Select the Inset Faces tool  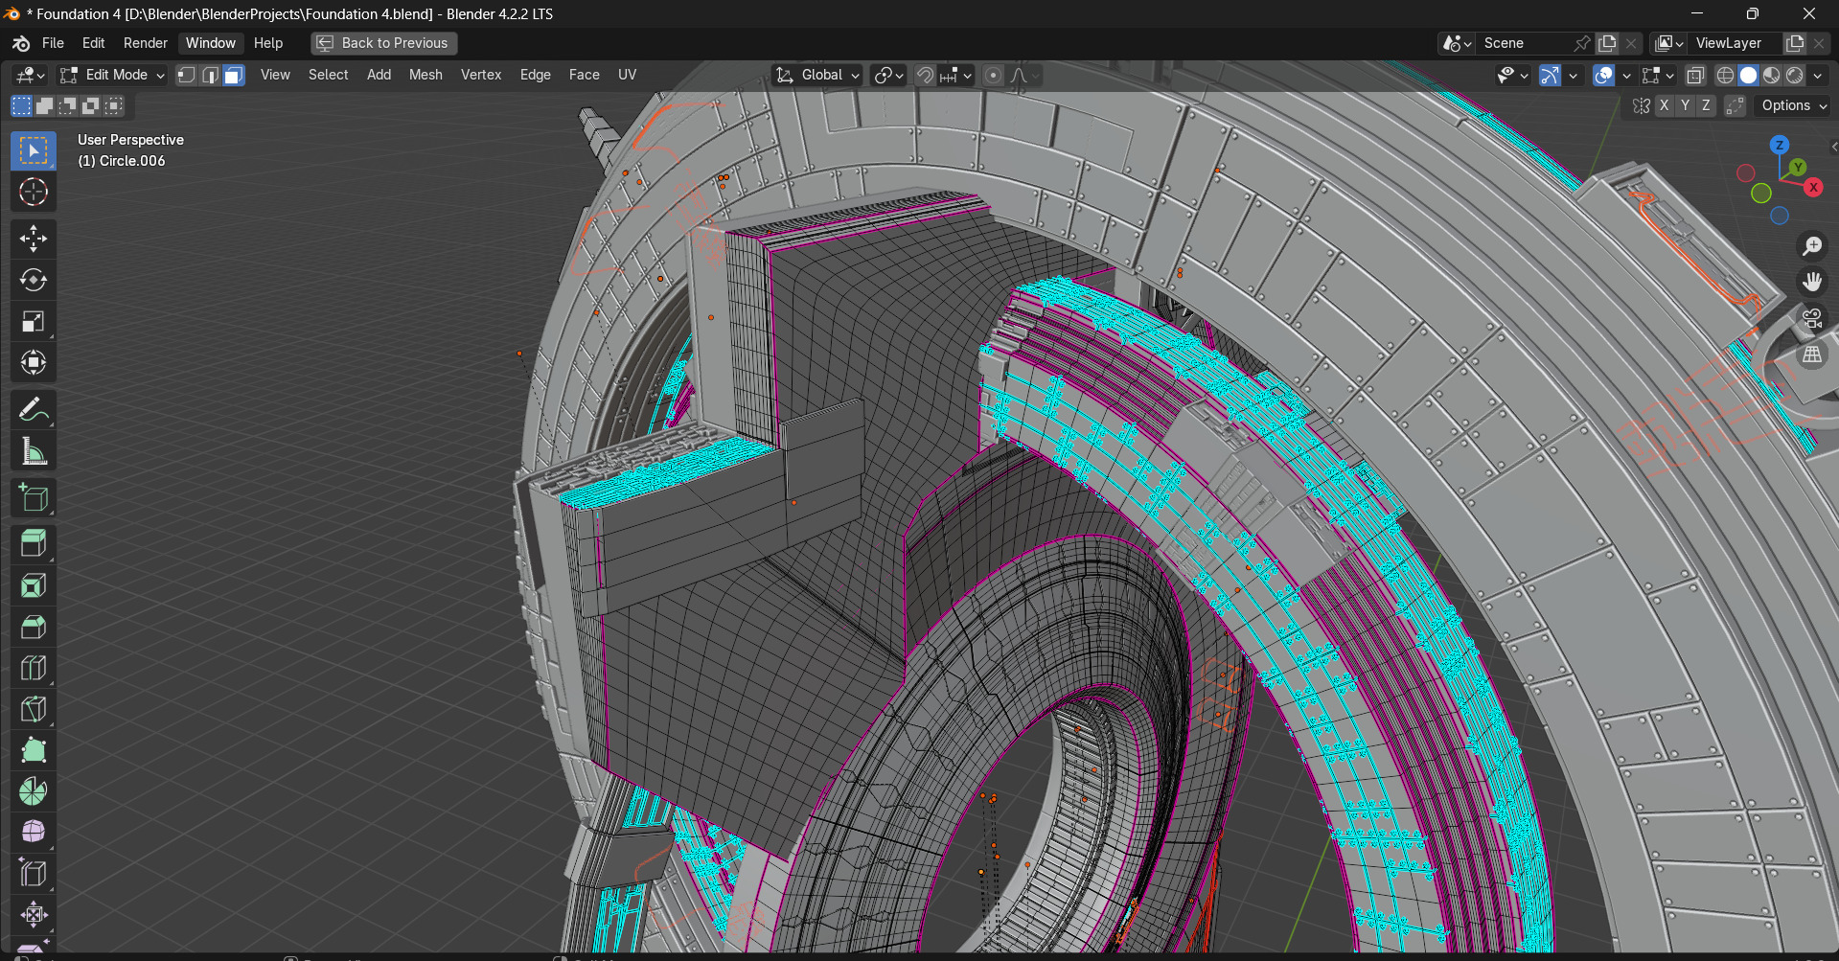click(34, 585)
